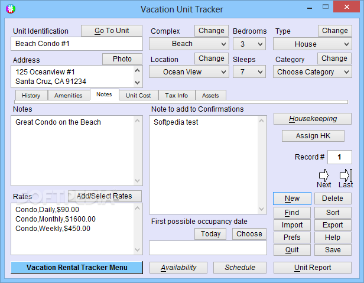Click the Delete button

[x=333, y=199]
